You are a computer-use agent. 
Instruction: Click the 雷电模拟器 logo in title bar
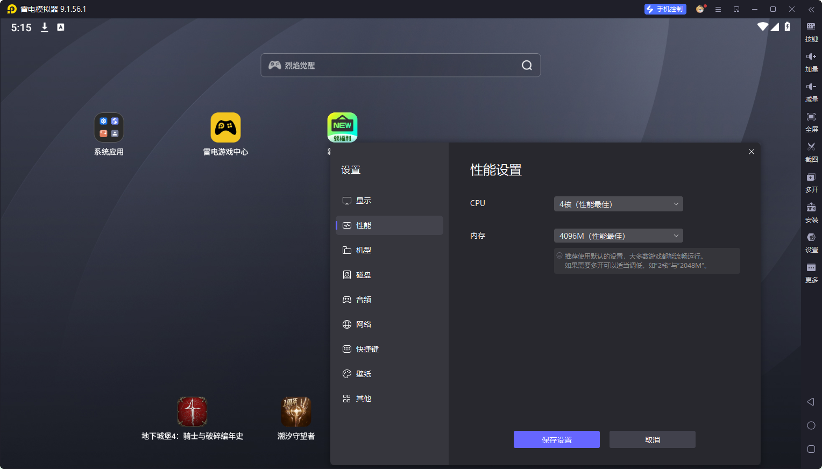tap(12, 9)
